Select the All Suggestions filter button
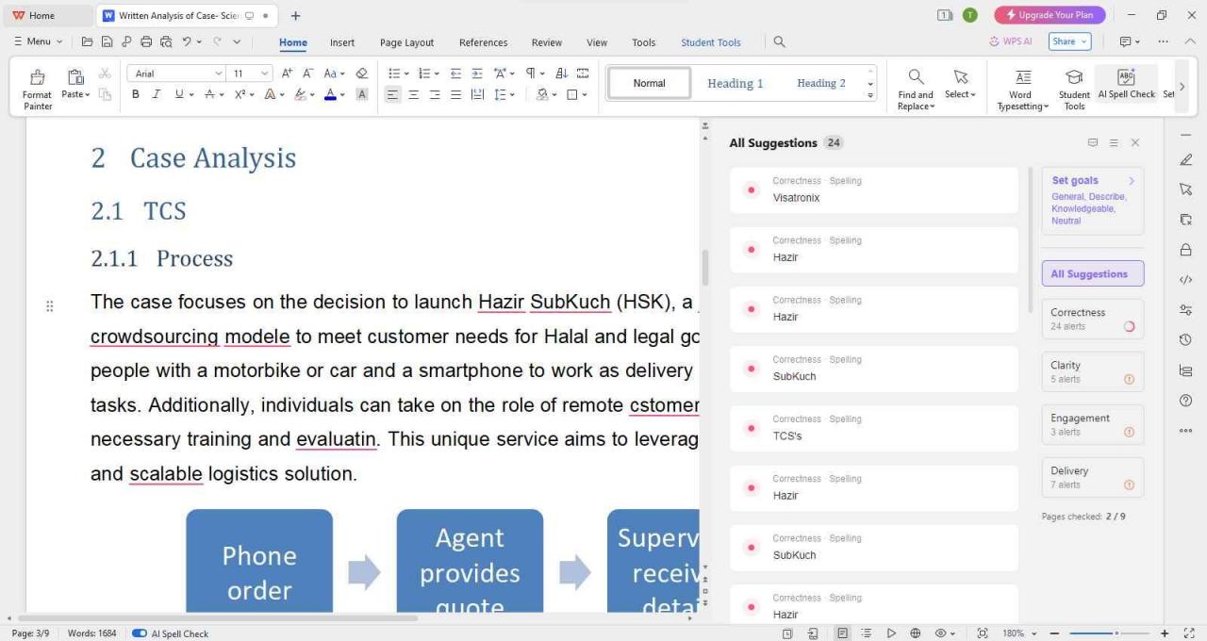Screen dimensions: 1207x641 point(1092,273)
